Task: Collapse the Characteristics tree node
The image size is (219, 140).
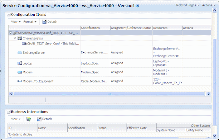Action: tap(15, 38)
